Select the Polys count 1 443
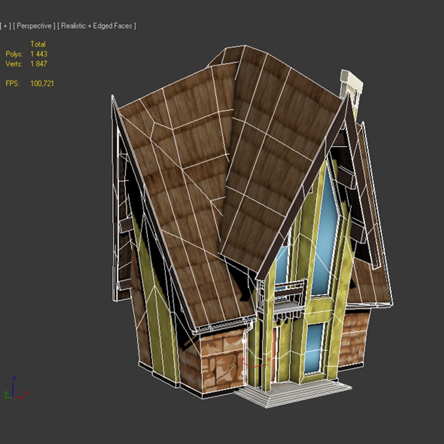The image size is (444, 444). tap(39, 54)
